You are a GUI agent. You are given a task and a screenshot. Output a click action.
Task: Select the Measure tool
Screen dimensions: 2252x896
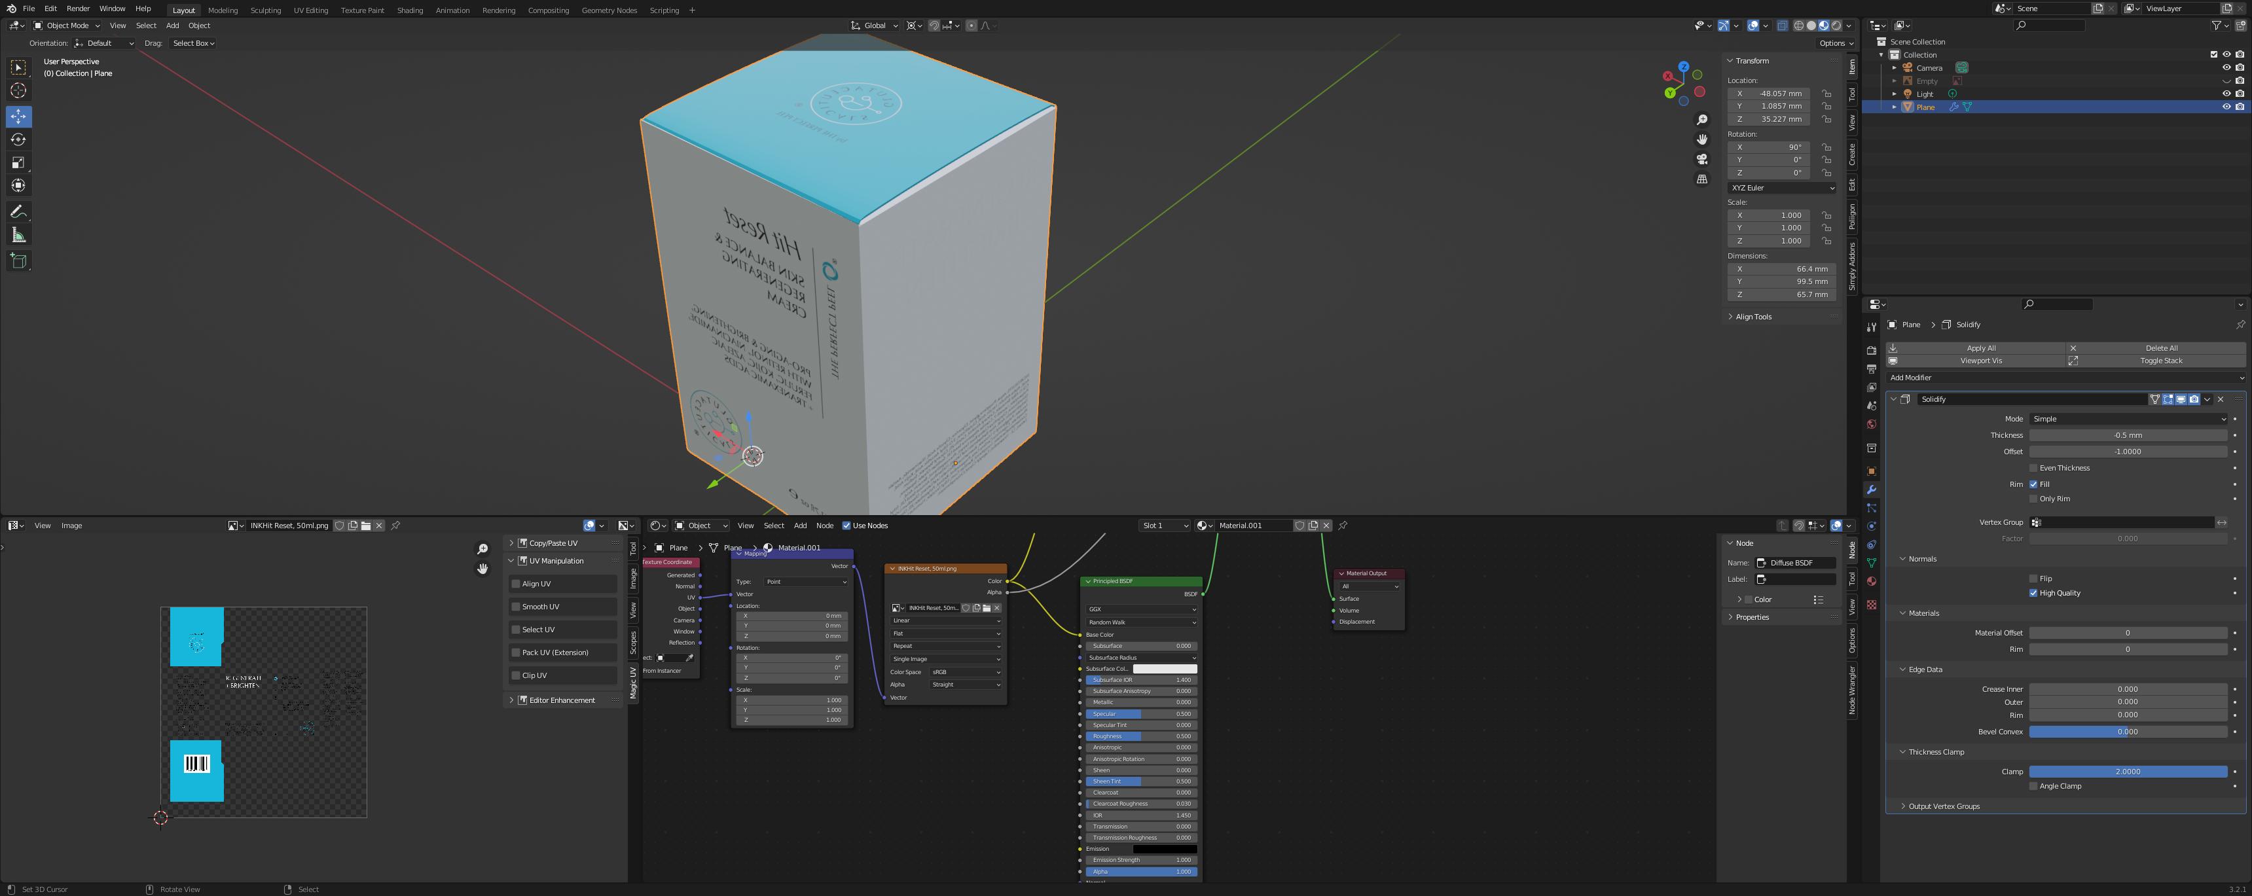[x=18, y=235]
